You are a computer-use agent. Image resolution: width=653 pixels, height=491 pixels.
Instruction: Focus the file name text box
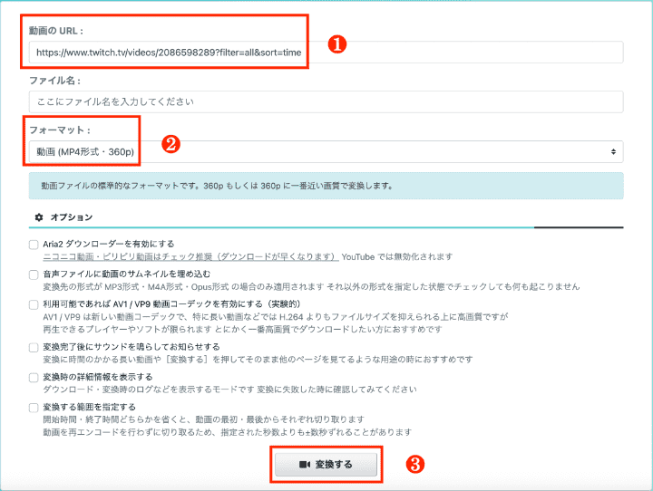(x=325, y=101)
